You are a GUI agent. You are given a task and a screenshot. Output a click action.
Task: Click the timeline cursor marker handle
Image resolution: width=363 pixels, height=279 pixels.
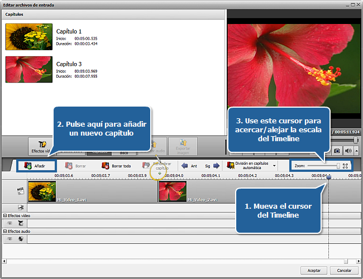point(328,177)
